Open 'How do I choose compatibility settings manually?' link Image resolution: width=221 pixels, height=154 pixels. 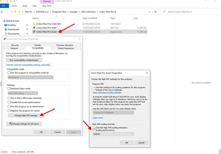tap(28, 65)
